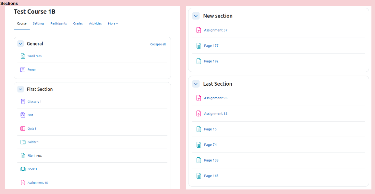375x194 pixels.
Task: Click the Last Section heading
Action: 218,84
